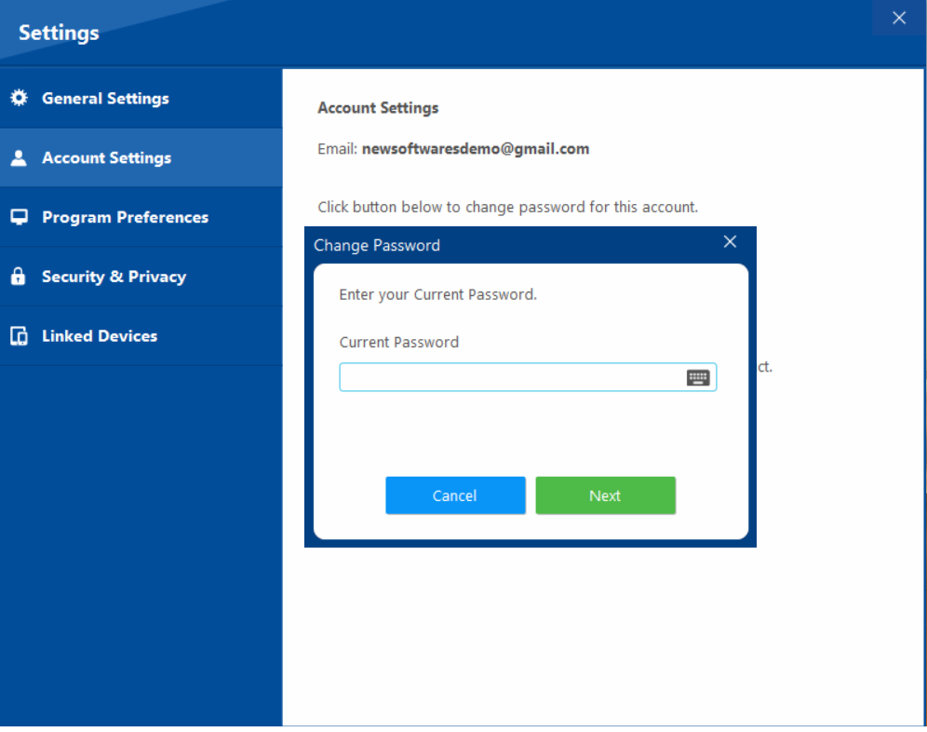Screen dimensions: 927x732
Task: Click the Cancel button in the dialog
Action: (455, 495)
